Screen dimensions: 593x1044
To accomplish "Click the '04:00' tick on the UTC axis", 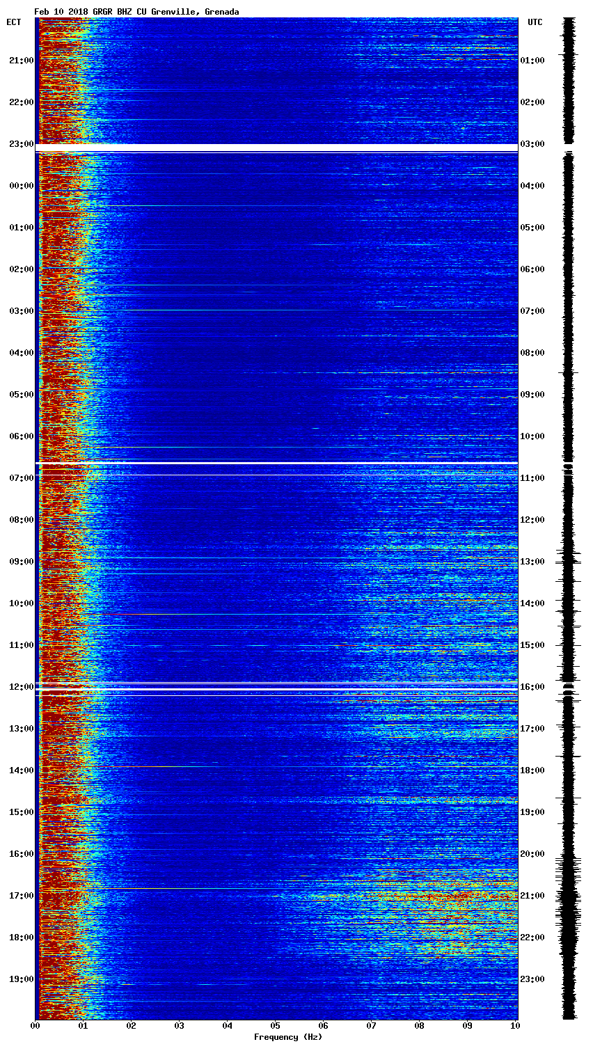I will pos(532,186).
